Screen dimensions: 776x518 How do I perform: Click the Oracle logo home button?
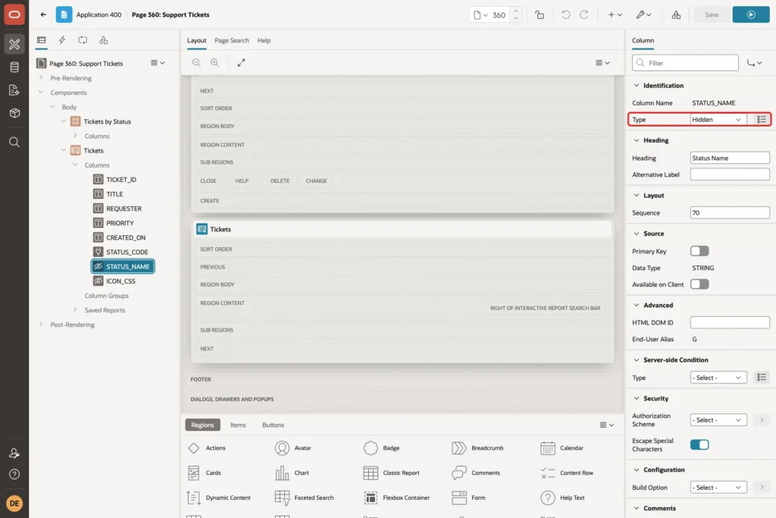(x=14, y=14)
